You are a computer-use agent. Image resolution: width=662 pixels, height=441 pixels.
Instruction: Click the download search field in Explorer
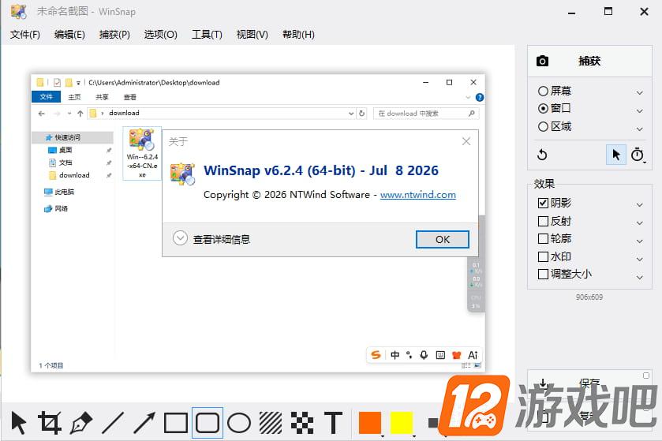click(x=426, y=114)
